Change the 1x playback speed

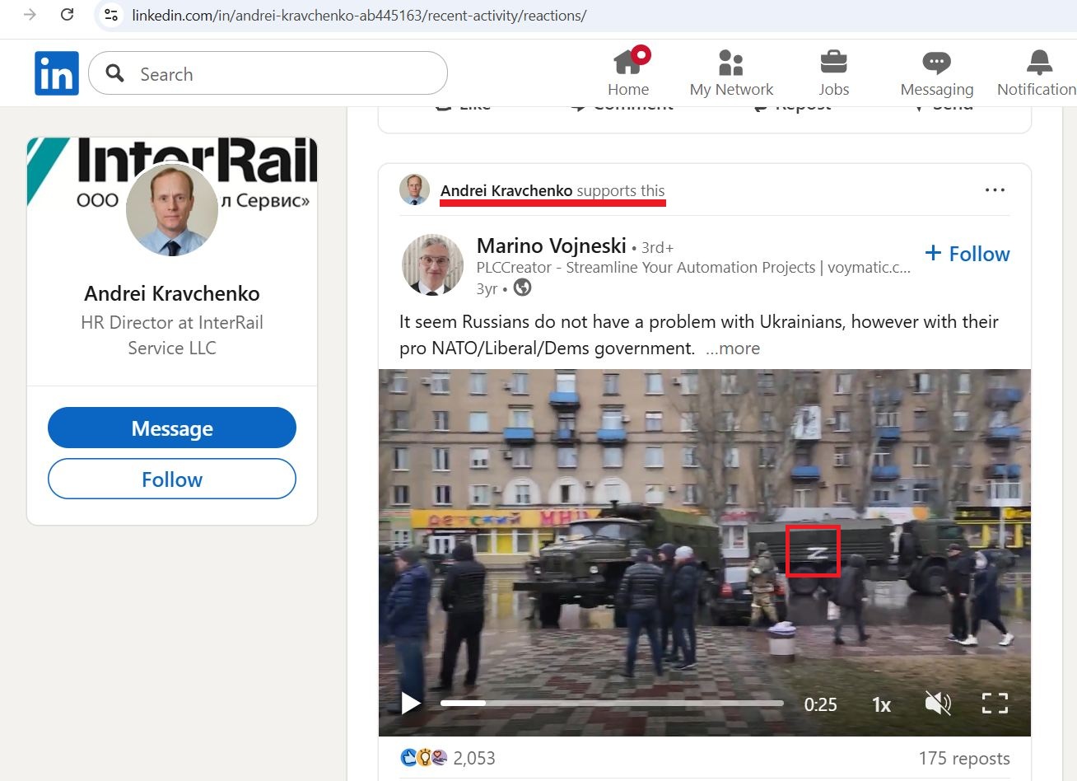(x=881, y=704)
